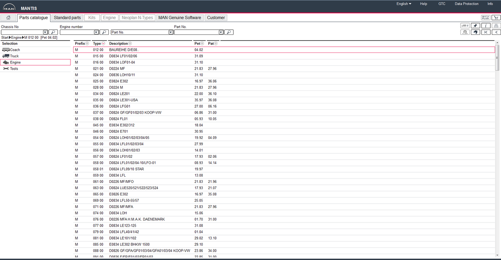The image size is (501, 260).
Task: Select row D0824 LFL09/10 STAR
Action: [x=284, y=169]
